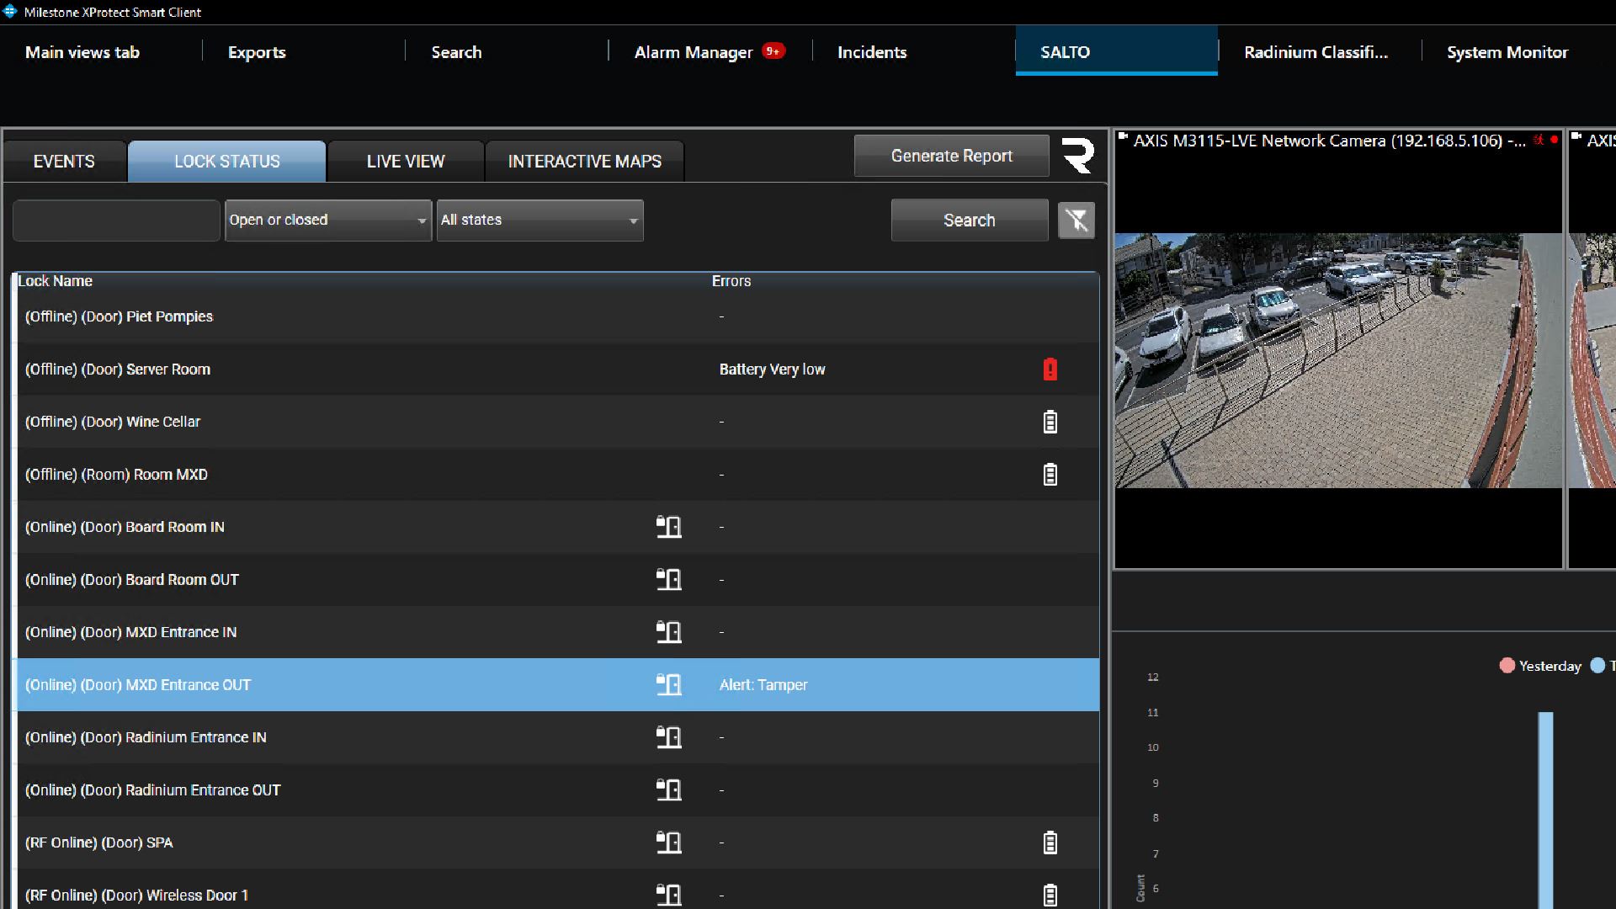Open the 'All states' dropdown
This screenshot has width=1616, height=909.
point(540,221)
